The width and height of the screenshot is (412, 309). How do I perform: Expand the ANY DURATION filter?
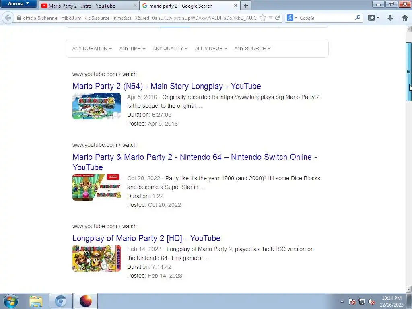click(x=92, y=49)
